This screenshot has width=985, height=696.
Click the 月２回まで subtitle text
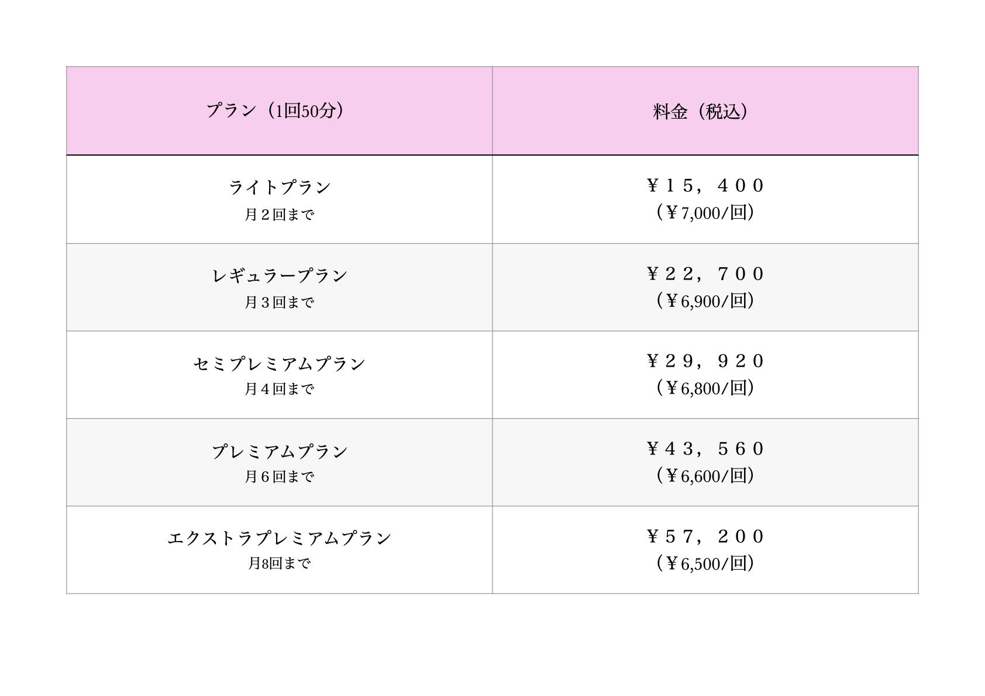click(279, 215)
